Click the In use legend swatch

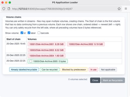93,70
